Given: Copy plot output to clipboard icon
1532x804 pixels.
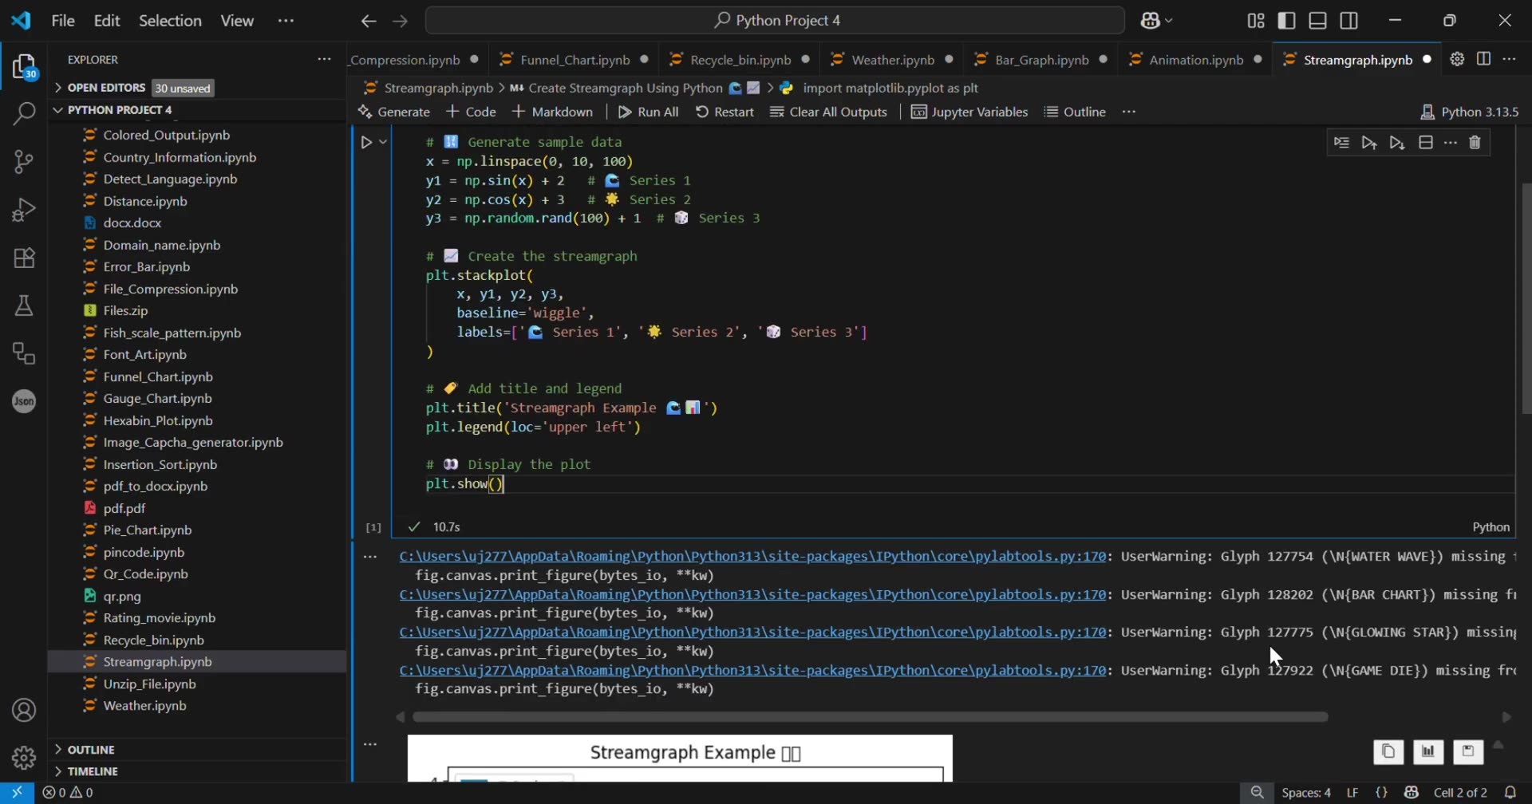Looking at the screenshot, I should 1388,751.
